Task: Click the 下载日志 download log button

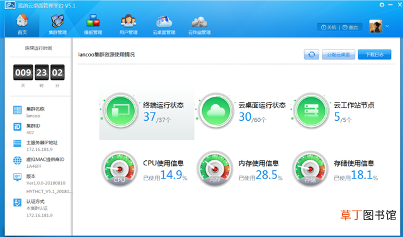Action: pos(375,54)
